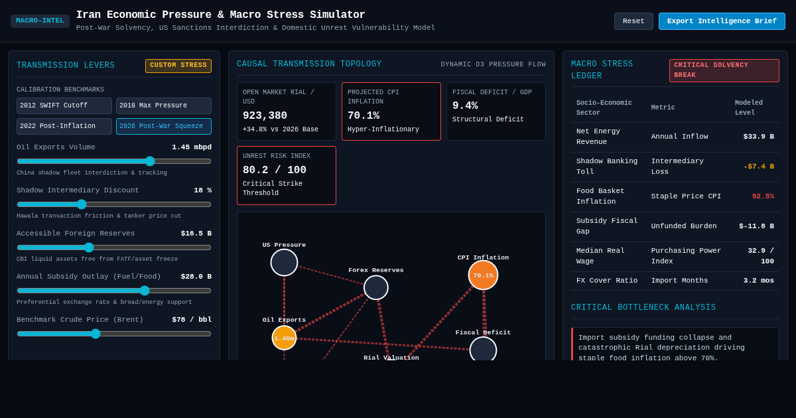Click the Fiscal Deficit node
Viewport: 796px width, 418px height.
pos(483,350)
